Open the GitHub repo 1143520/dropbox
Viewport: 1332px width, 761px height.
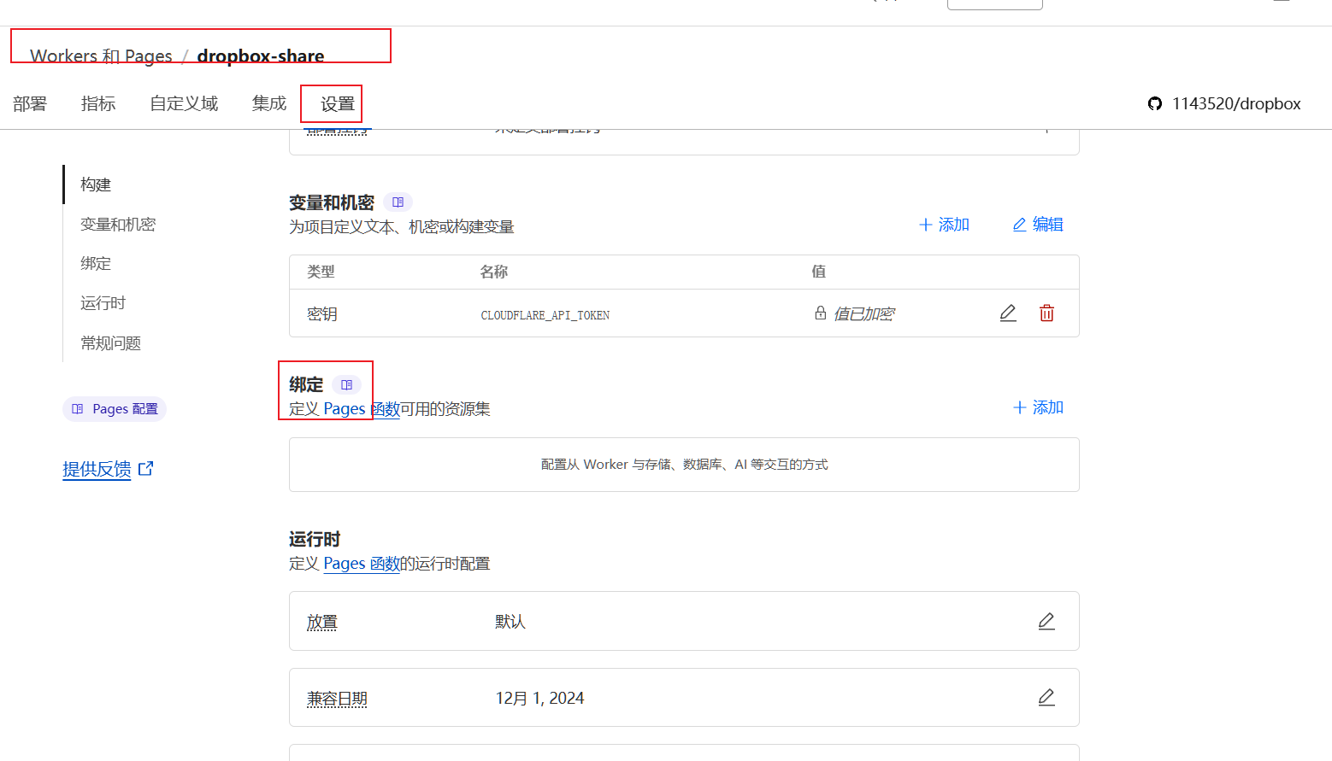pyautogui.click(x=1224, y=103)
